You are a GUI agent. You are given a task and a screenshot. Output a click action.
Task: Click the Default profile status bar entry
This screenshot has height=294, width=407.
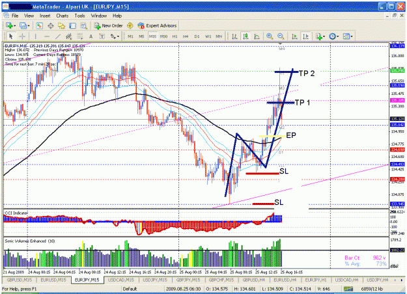(x=130, y=289)
